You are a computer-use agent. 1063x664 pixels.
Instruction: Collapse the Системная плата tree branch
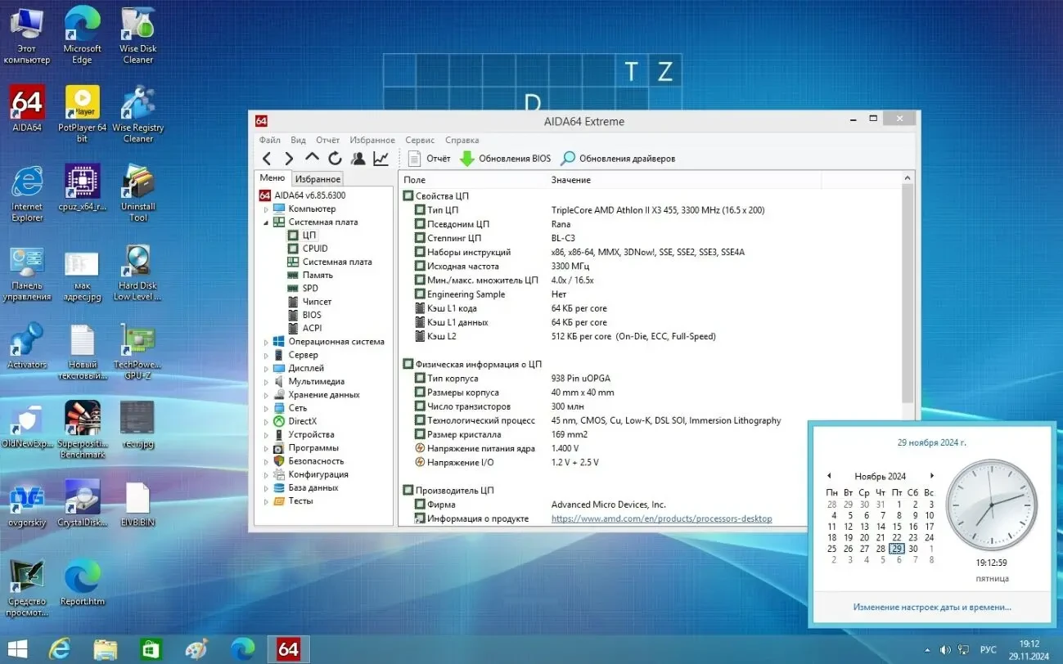[265, 222]
